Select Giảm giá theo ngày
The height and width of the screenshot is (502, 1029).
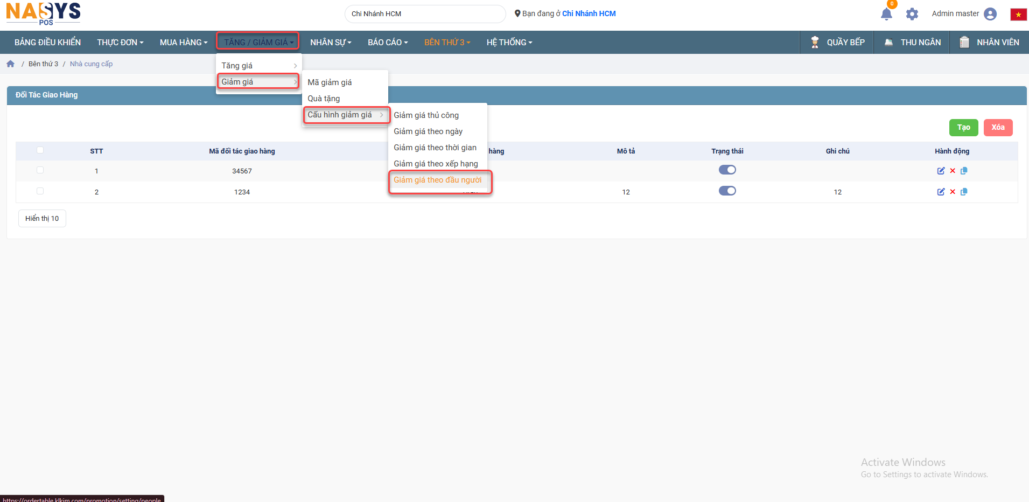[438, 131]
